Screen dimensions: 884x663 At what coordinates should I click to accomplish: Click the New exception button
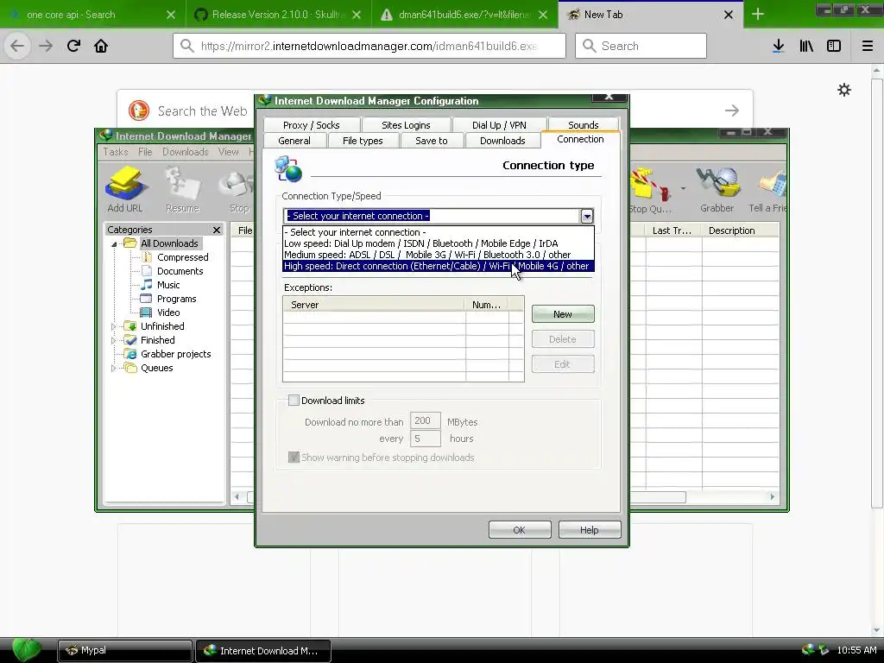563,314
